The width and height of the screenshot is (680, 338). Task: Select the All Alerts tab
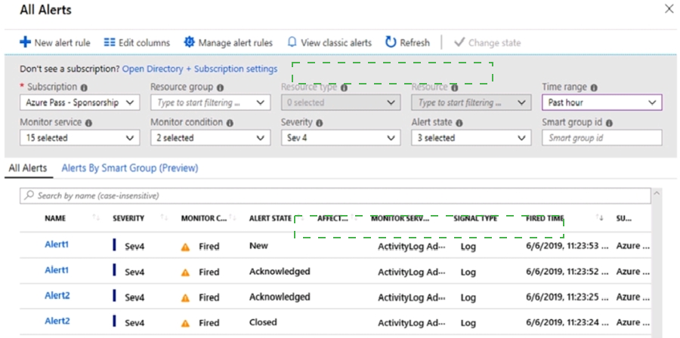click(x=28, y=168)
